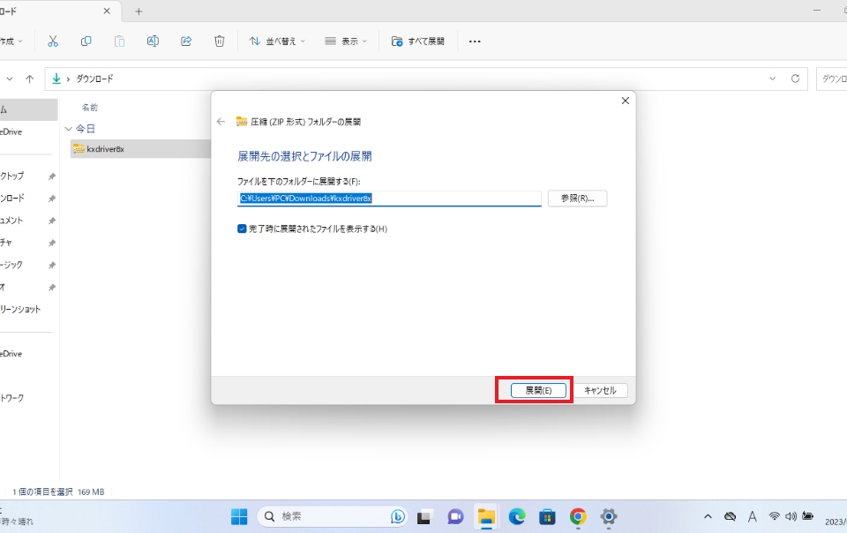Screen dimensions: 847x533
Task: Click the すべて展開 extract all button
Action: pyautogui.click(x=418, y=41)
